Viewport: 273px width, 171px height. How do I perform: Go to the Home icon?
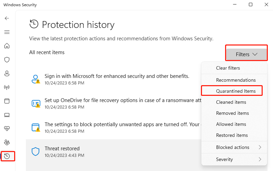7,46
